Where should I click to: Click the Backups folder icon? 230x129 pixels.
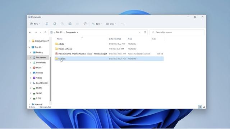[x=56, y=59]
